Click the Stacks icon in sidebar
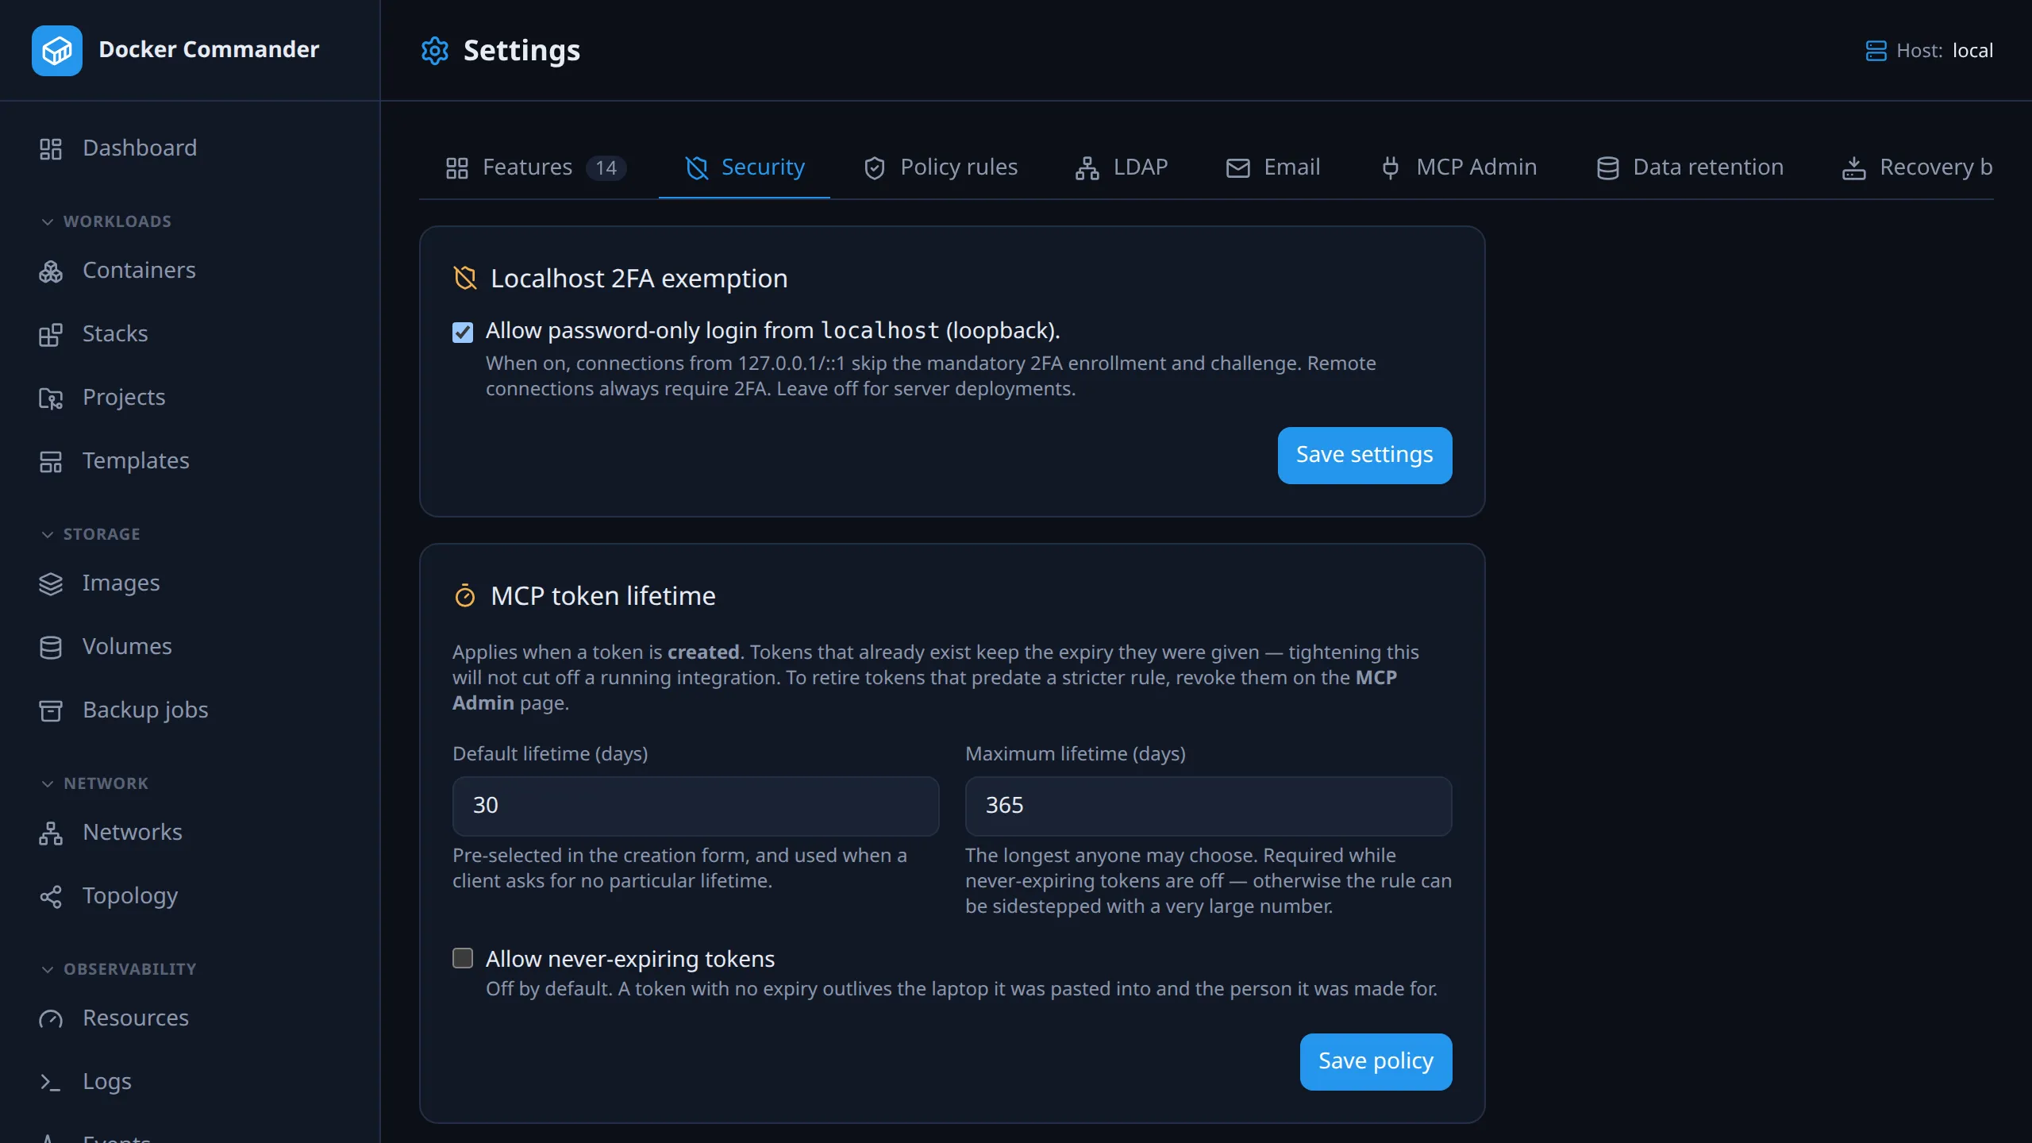Screen dimensions: 2032x1143 51,334
